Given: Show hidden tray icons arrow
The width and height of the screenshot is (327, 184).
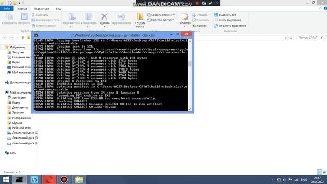Looking at the screenshot, I should pyautogui.click(x=272, y=180).
